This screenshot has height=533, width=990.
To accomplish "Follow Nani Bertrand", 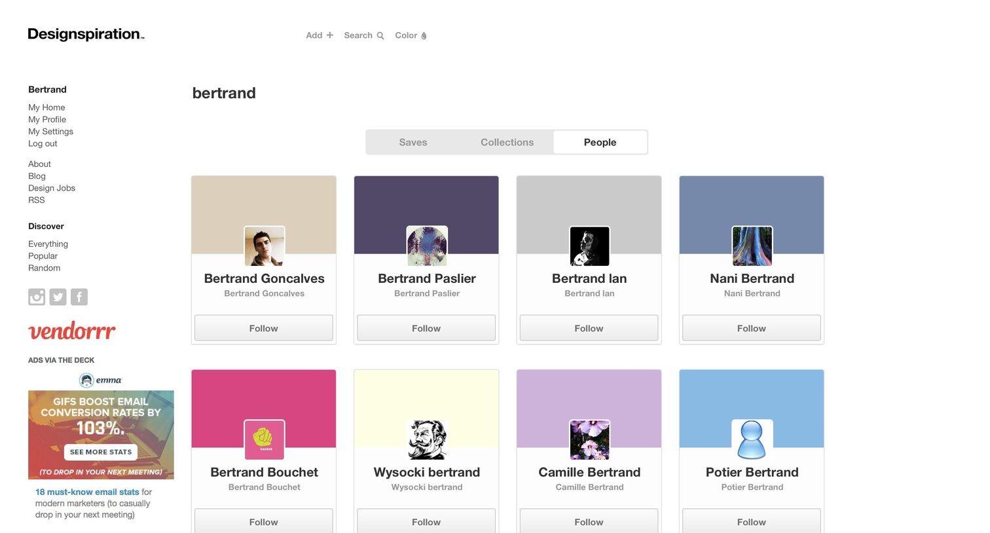I will (752, 328).
